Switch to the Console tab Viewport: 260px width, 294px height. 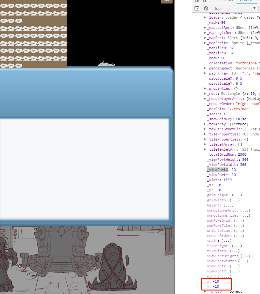coord(247,1)
